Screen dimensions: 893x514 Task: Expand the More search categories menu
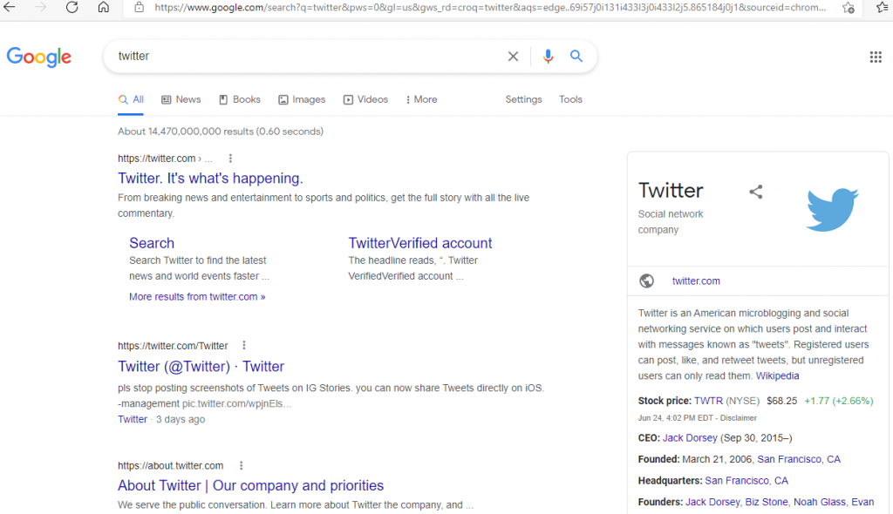click(421, 99)
